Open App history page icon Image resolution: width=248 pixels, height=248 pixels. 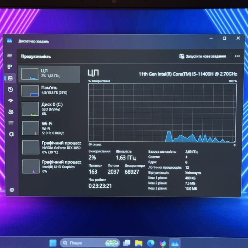(x=10, y=90)
